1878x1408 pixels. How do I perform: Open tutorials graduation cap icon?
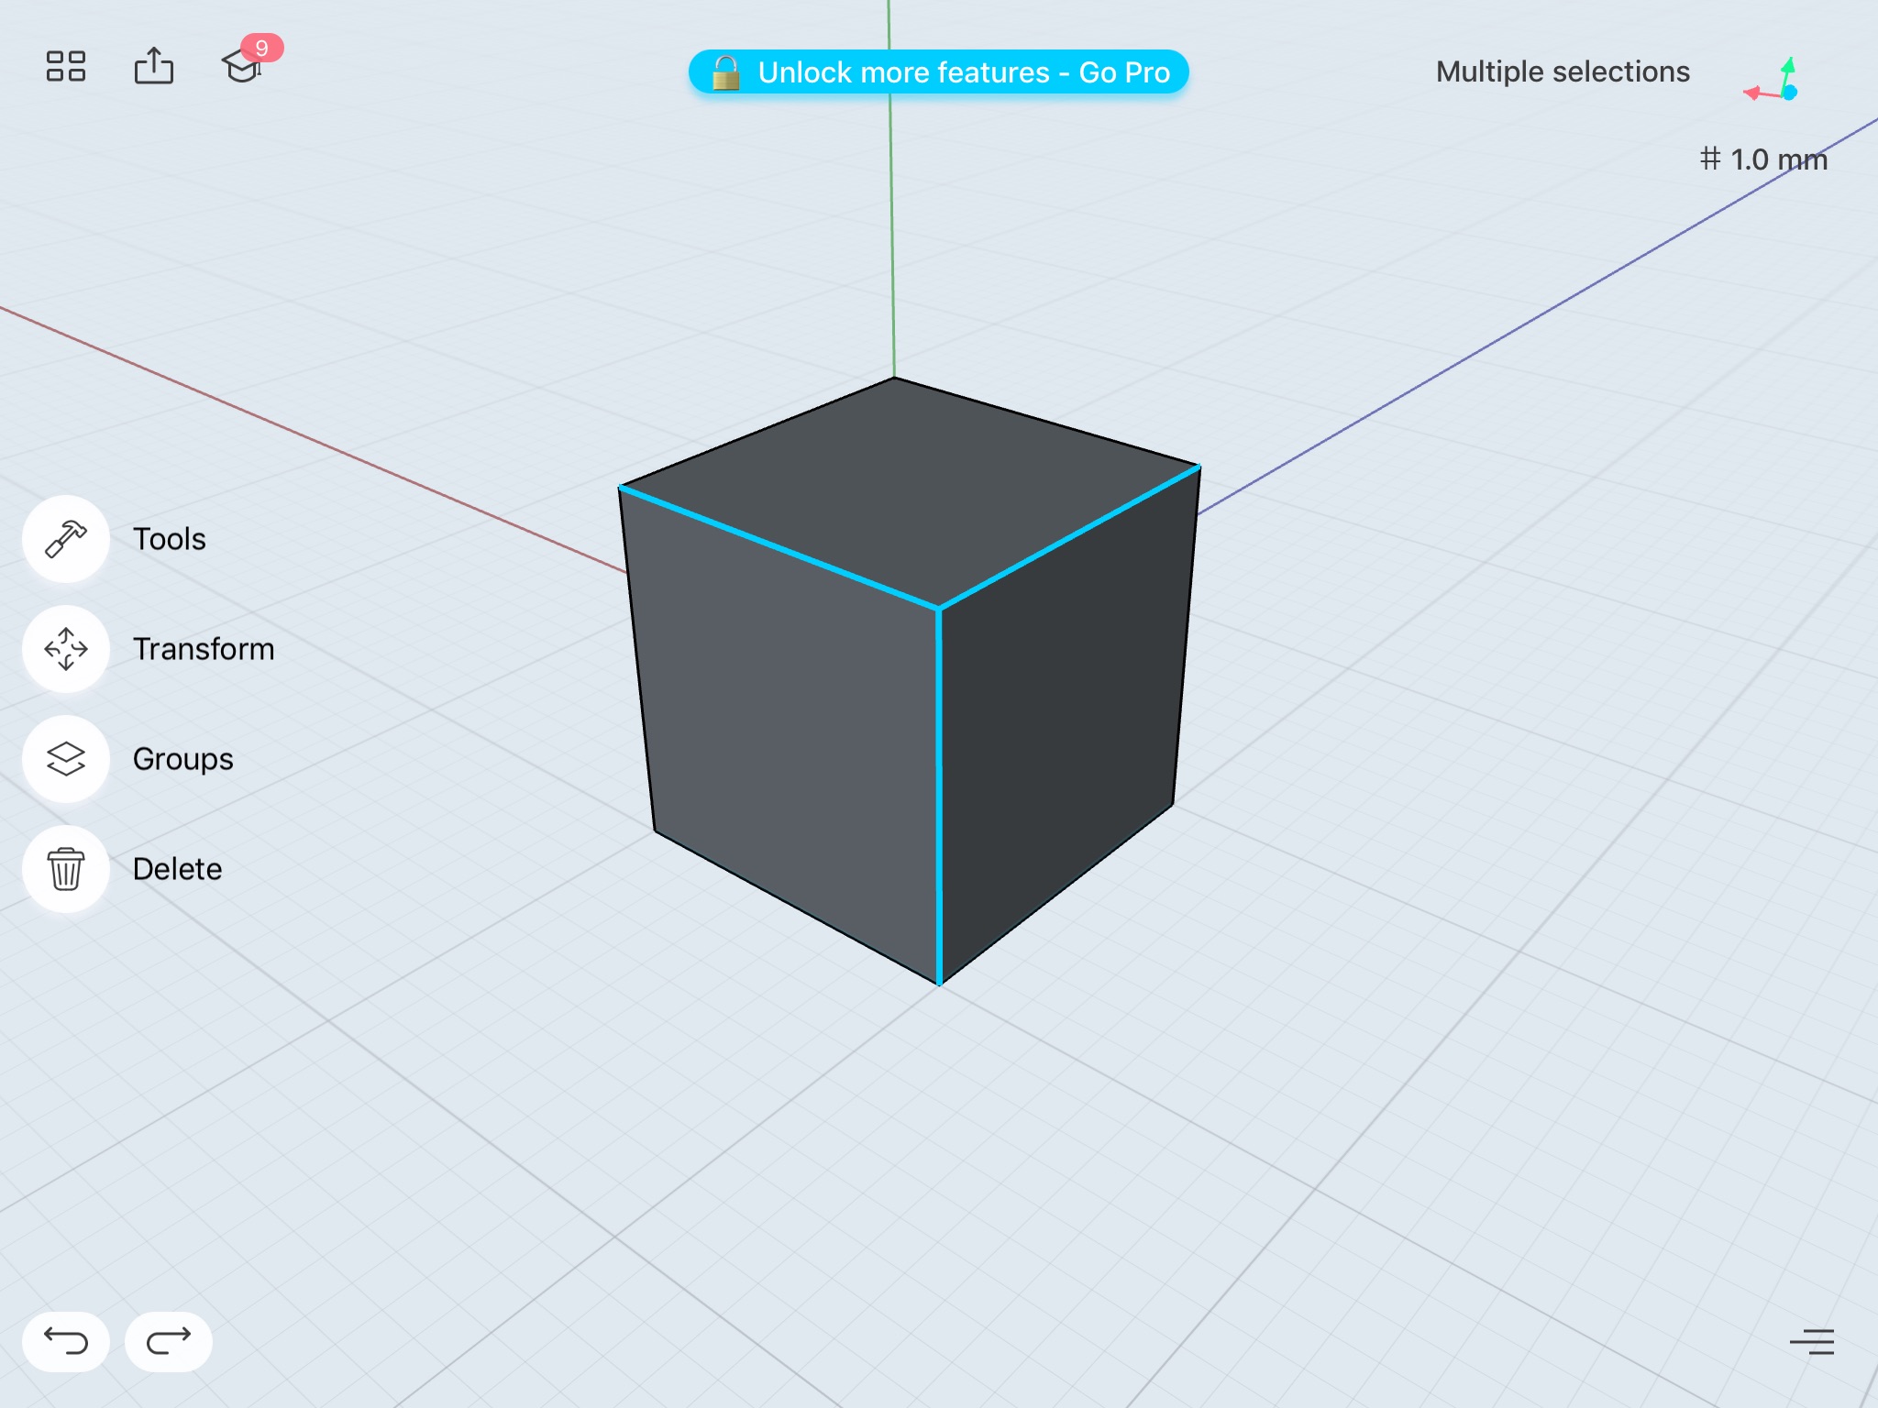click(x=241, y=67)
